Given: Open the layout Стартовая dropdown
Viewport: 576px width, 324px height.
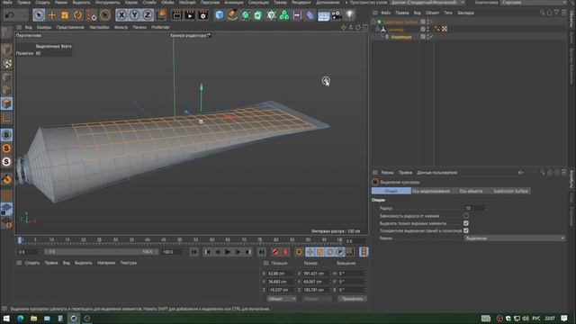Looking at the screenshot, I should click(x=535, y=2).
